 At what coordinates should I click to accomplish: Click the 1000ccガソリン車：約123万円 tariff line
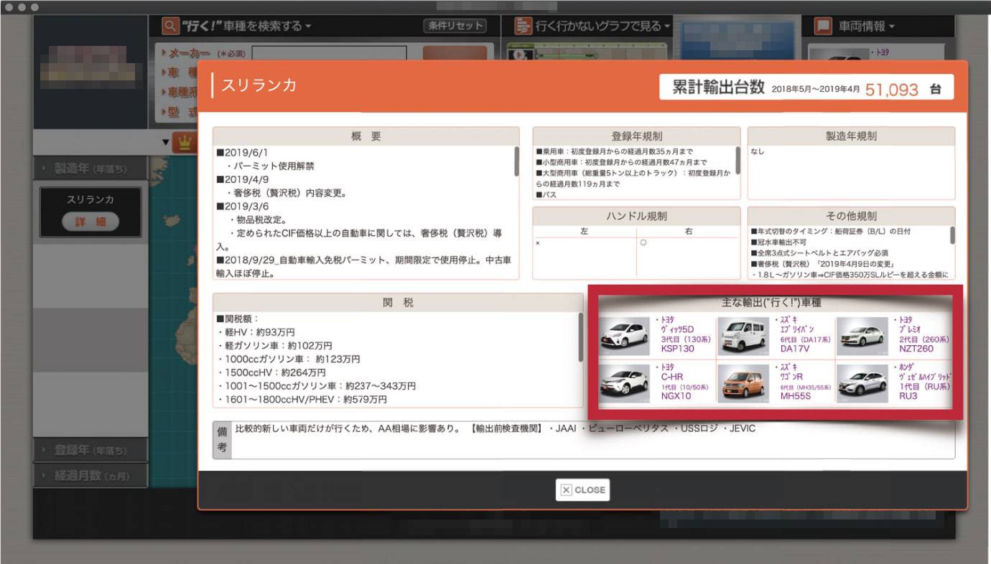pos(288,359)
